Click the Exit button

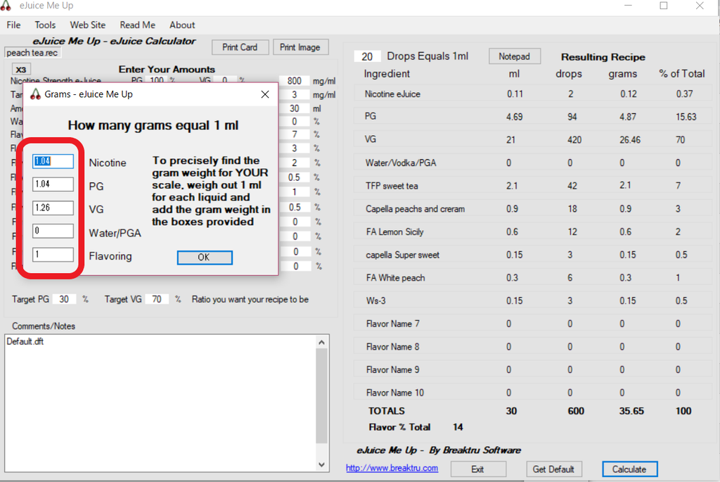[477, 469]
